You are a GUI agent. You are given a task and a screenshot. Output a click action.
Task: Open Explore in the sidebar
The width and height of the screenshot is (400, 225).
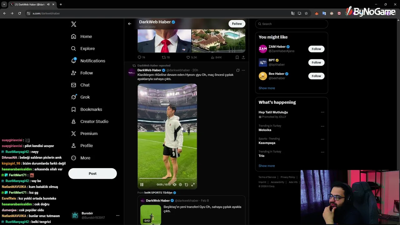(83, 48)
